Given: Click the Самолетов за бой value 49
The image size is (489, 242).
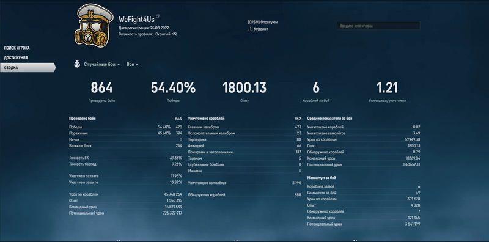Looking at the screenshot, I should tap(418, 193).
